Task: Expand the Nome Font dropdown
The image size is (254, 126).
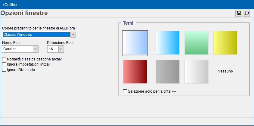Action: coord(35,49)
